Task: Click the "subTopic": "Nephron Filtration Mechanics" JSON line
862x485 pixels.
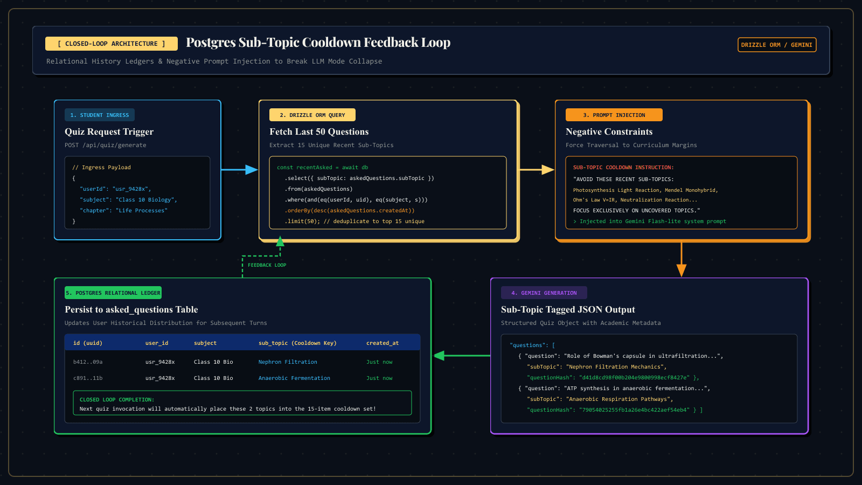Action: tap(597, 367)
